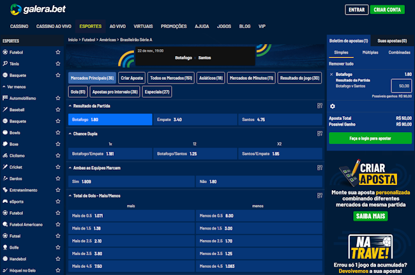
Task: Open Futebol Americano icon
Action: tap(5, 224)
